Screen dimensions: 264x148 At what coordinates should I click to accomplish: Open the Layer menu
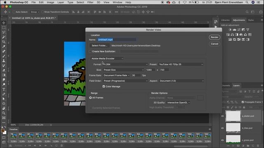[61, 2]
